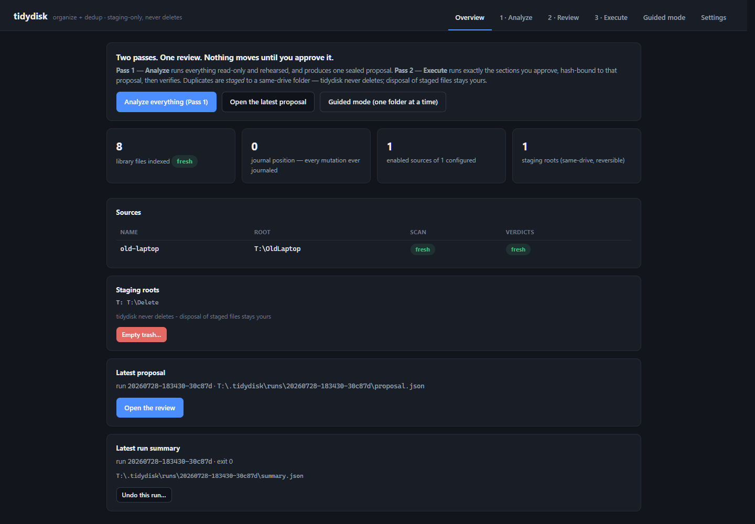Switch to Guided mode tab

click(x=664, y=17)
